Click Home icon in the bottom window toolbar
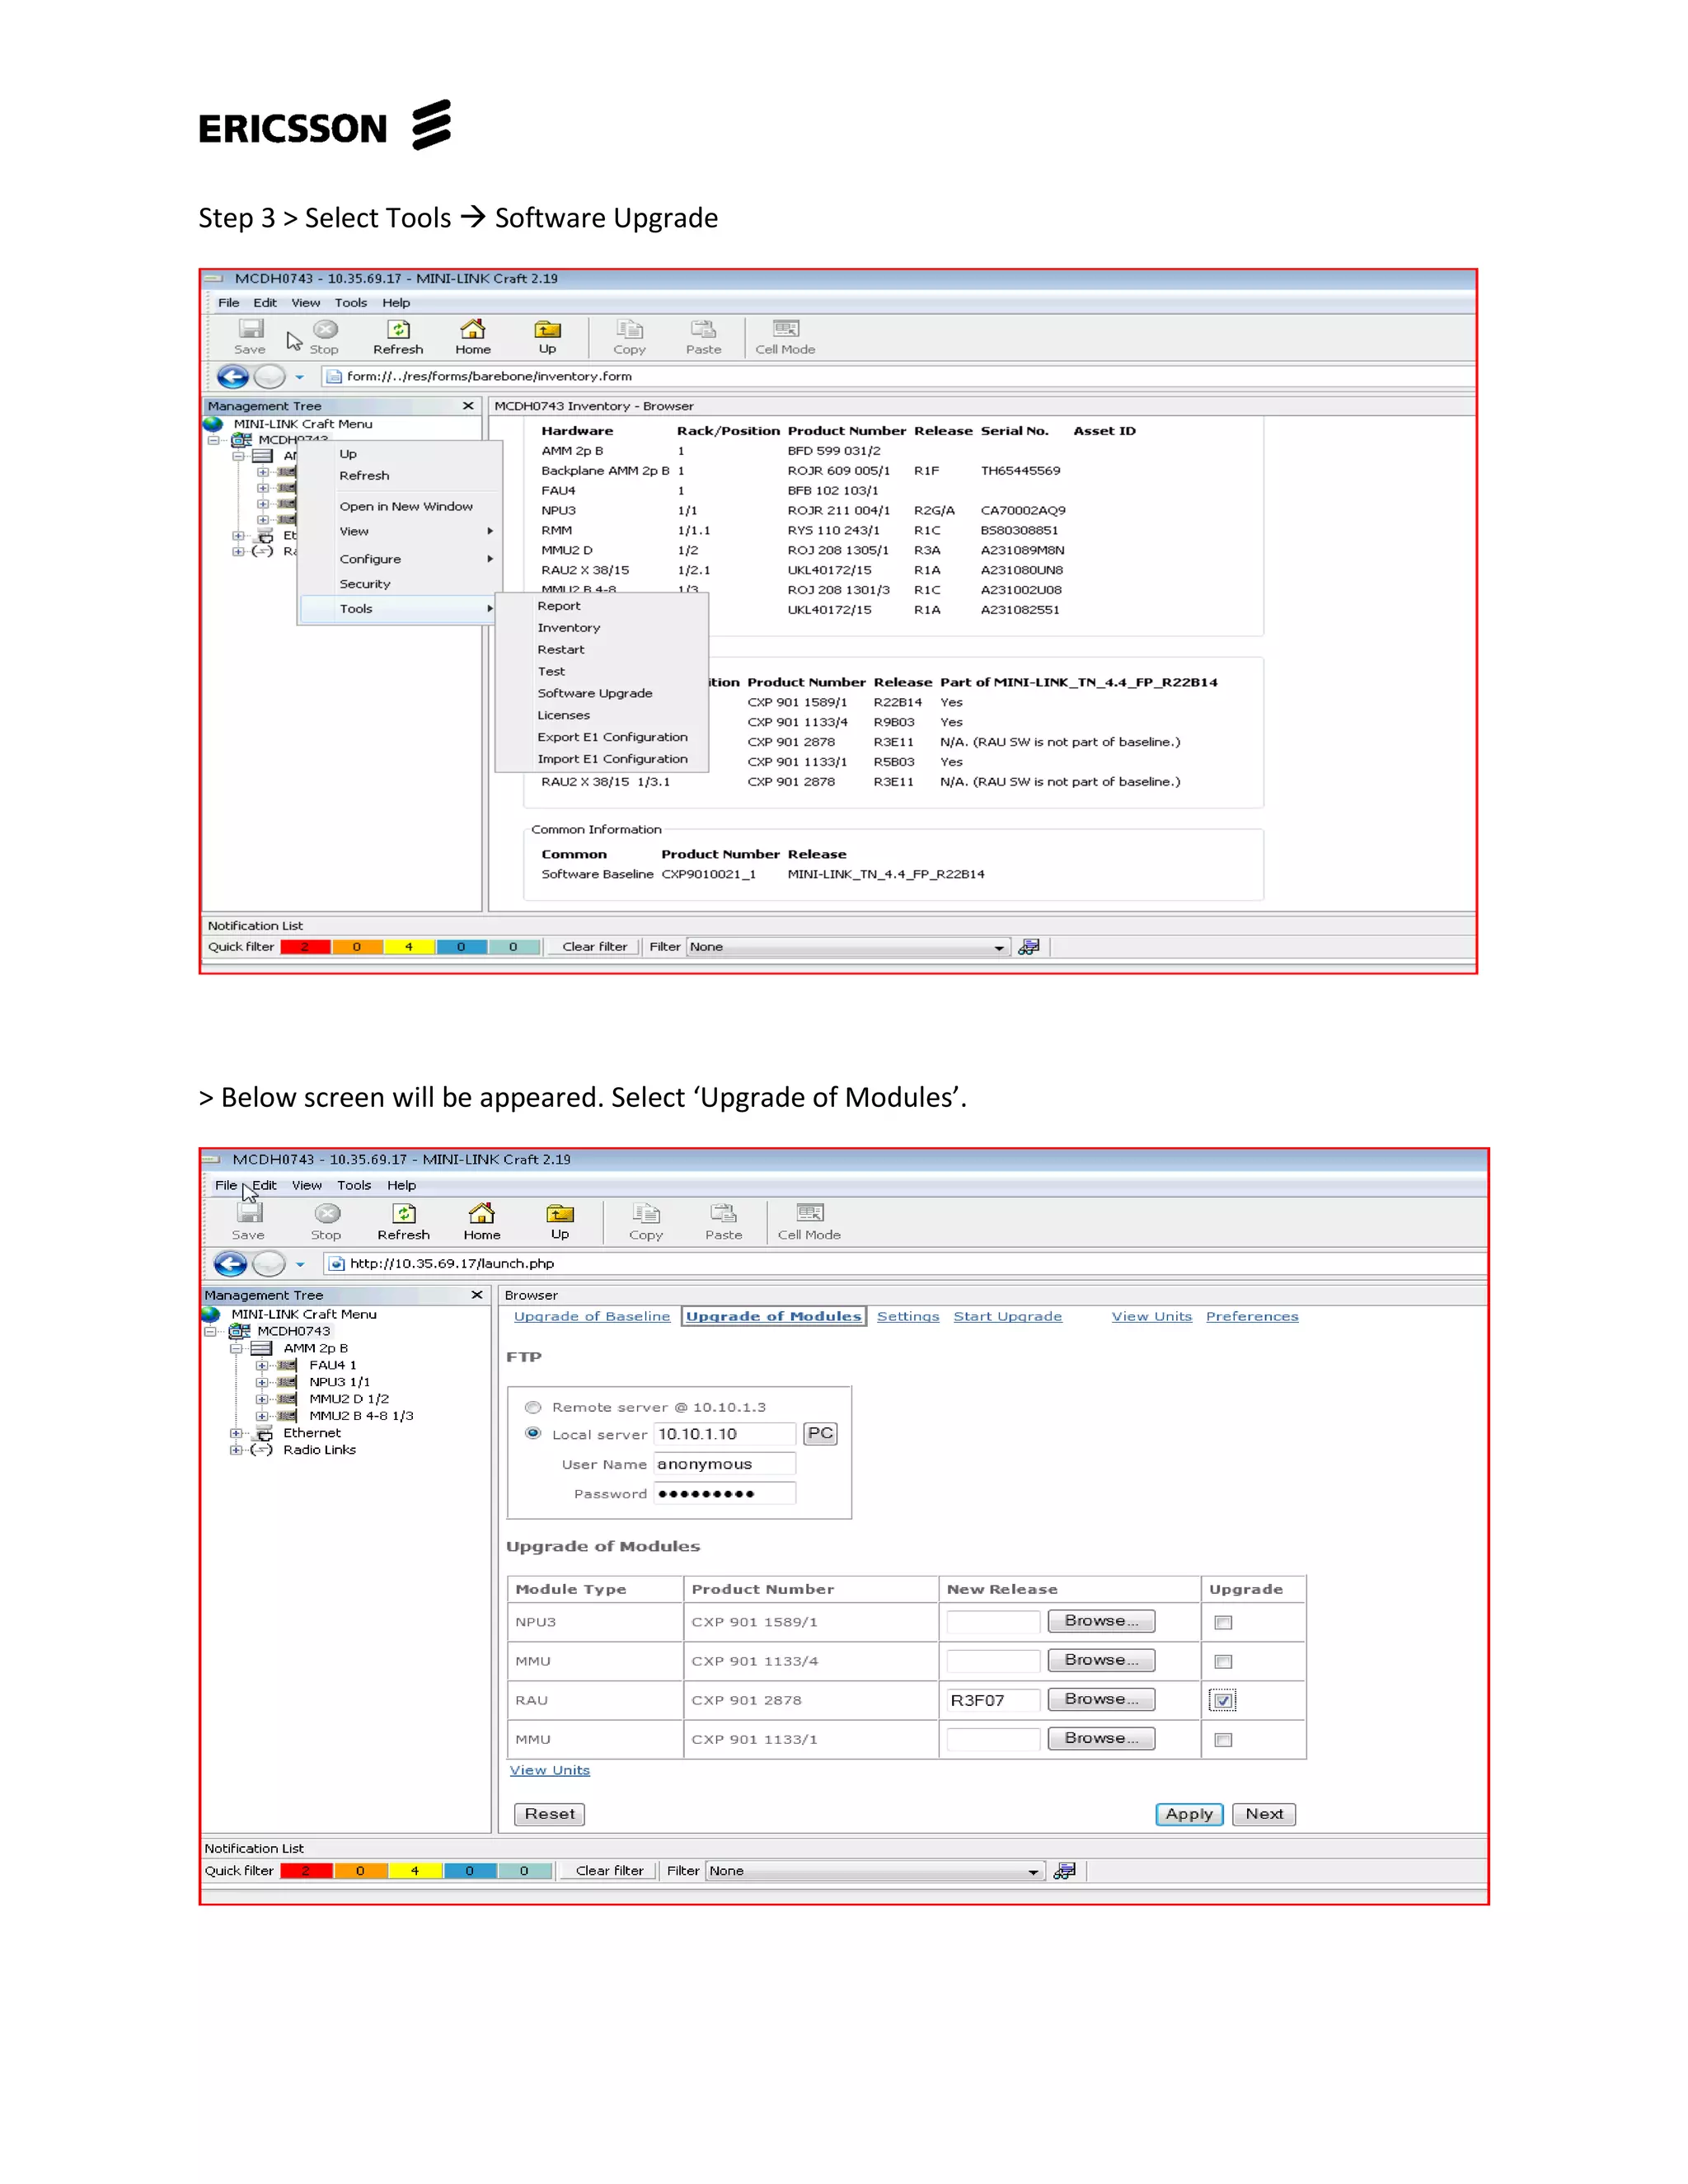Screen dimensions: 1688x2184 pyautogui.click(x=481, y=1213)
